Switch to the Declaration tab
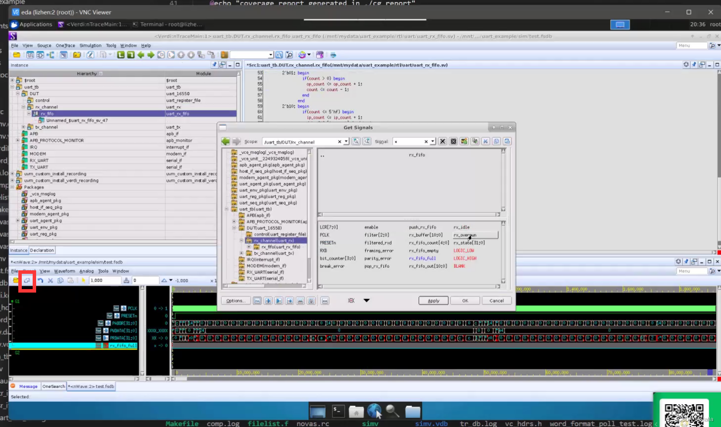This screenshot has height=427, width=721. click(42, 250)
